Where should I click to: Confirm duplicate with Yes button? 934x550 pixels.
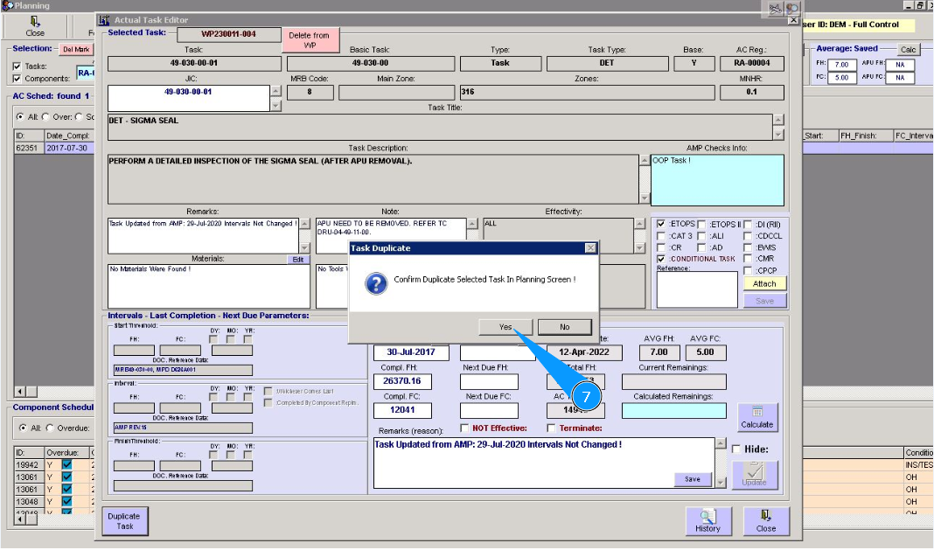pyautogui.click(x=505, y=326)
